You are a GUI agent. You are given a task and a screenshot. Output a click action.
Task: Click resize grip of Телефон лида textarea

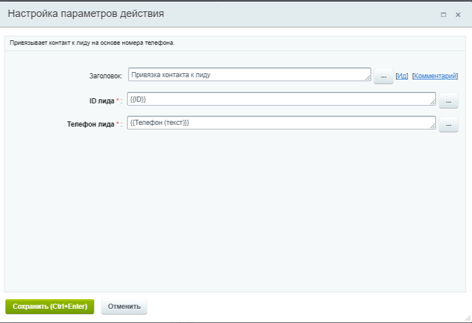tap(433, 127)
